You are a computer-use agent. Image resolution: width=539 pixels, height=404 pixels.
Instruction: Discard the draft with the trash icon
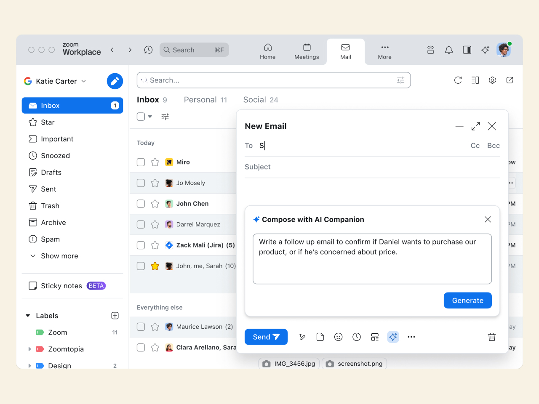pyautogui.click(x=491, y=337)
